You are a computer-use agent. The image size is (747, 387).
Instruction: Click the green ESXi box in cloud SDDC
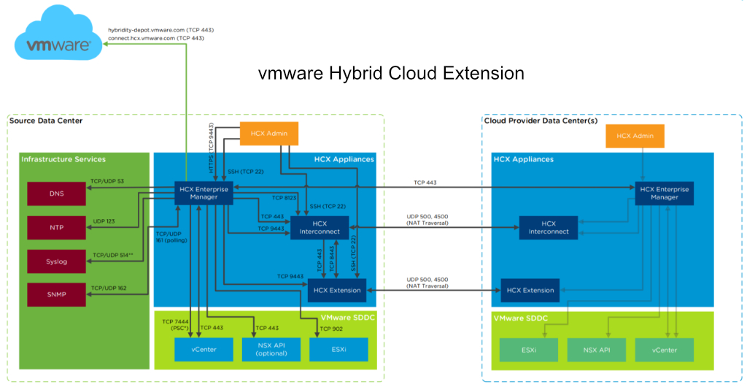pos(528,350)
